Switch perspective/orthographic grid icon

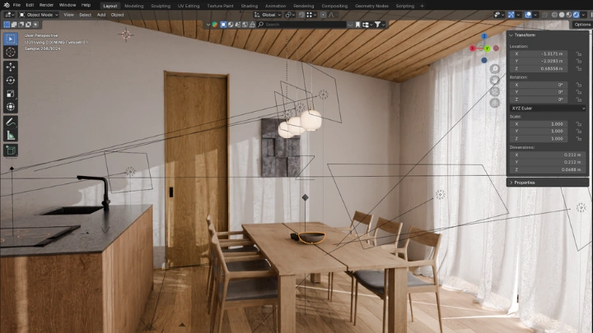click(x=495, y=103)
